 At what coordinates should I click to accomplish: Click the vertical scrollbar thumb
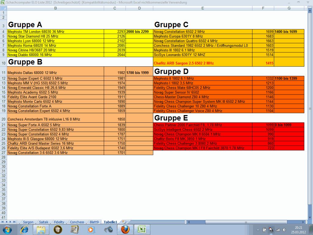point(310,109)
